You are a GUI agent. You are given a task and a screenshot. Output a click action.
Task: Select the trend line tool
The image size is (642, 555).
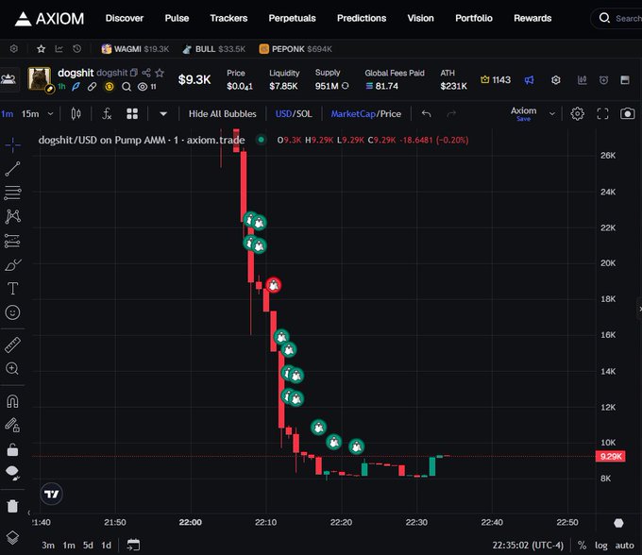(x=12, y=169)
